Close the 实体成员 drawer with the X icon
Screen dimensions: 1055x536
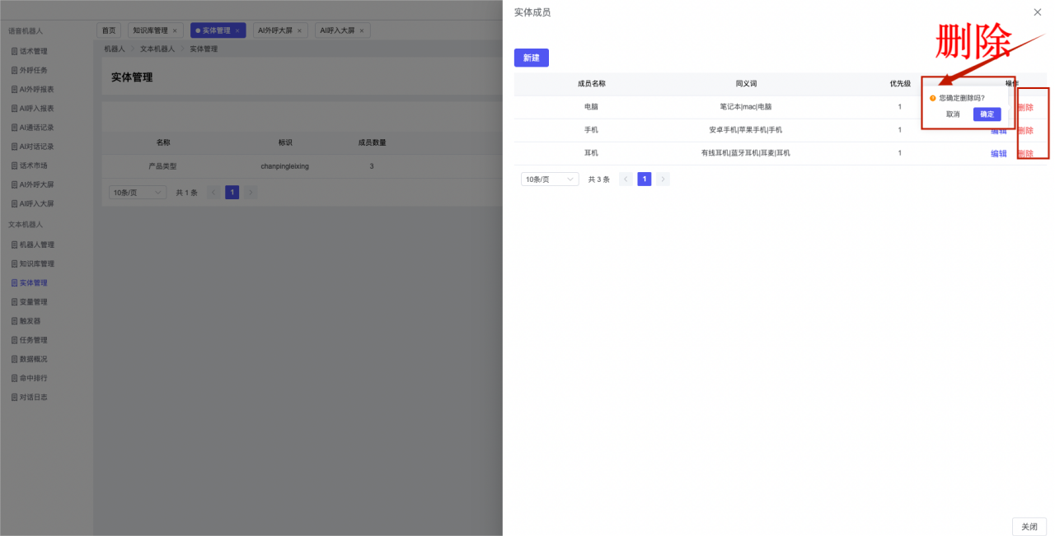click(1037, 12)
